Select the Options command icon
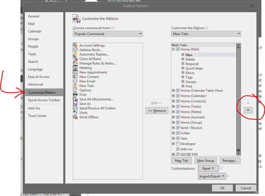265x196 pixels. tap(75, 90)
